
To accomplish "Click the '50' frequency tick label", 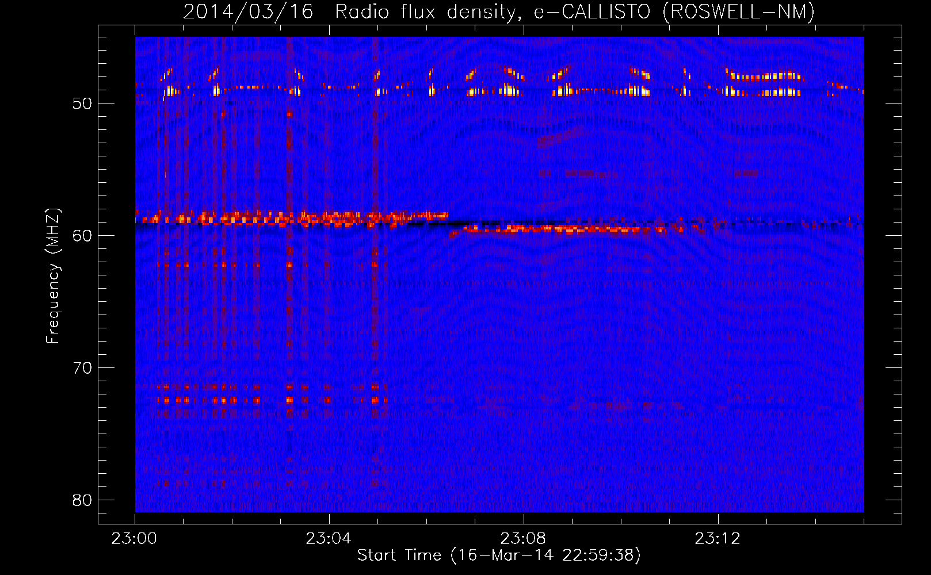I will 82,103.
